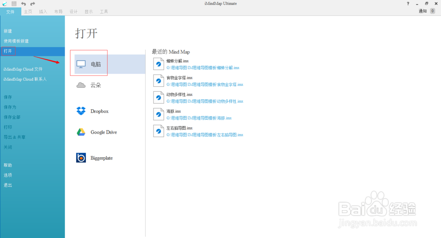Viewport: 441px width, 238px height.
Task: Switch to the 布局 tab
Action: click(x=58, y=12)
